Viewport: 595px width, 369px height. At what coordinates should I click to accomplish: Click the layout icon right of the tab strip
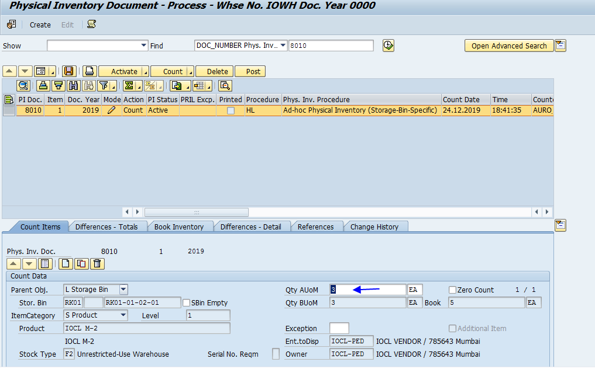pyautogui.click(x=560, y=225)
